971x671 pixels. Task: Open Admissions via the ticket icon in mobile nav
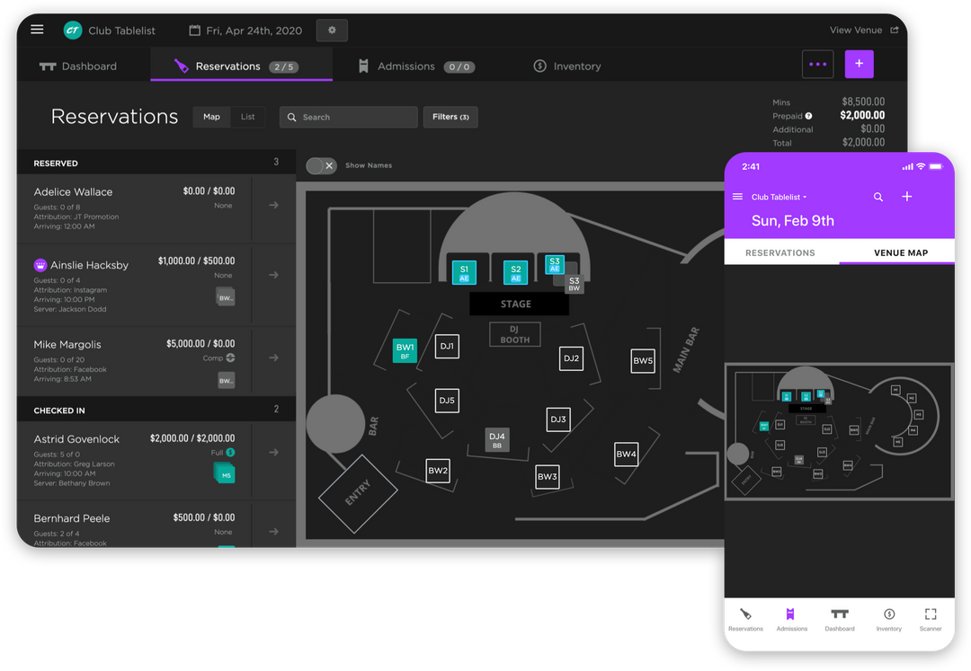(792, 615)
